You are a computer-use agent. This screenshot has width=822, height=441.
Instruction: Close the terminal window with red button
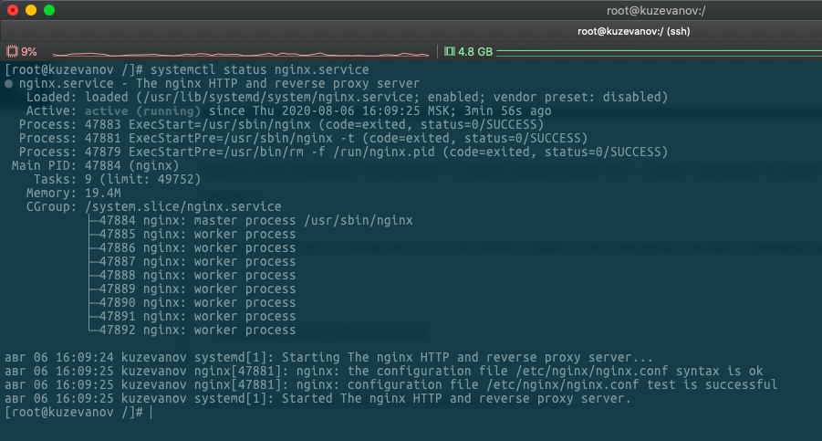[x=13, y=10]
